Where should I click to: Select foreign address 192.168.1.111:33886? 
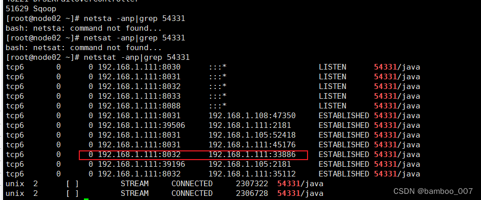(x=252, y=154)
